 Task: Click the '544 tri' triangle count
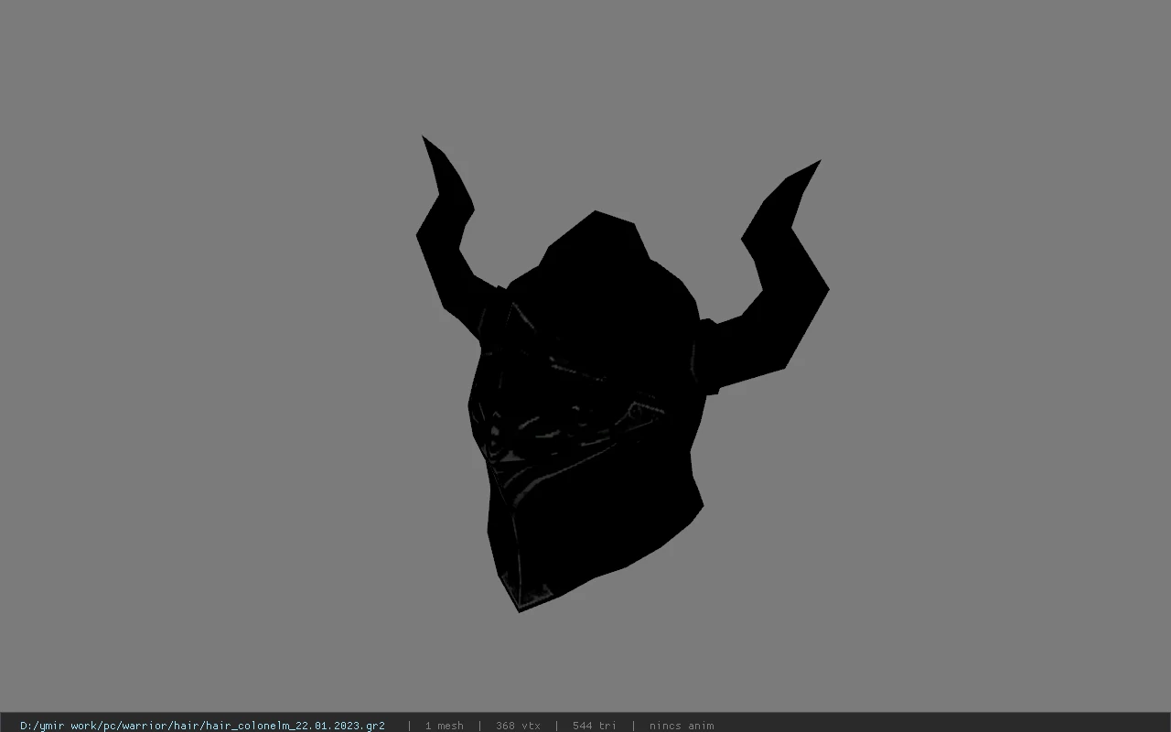point(595,726)
